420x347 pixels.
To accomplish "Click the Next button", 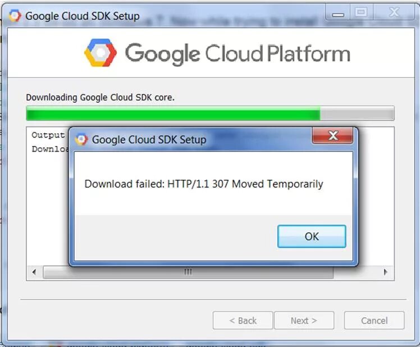I will [x=304, y=320].
